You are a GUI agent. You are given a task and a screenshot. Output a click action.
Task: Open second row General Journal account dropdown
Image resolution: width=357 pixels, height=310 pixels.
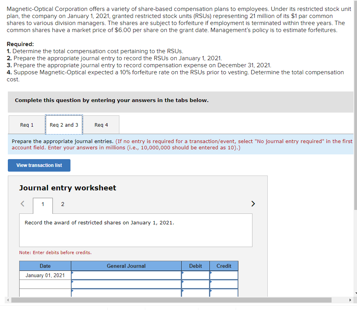pos(126,284)
